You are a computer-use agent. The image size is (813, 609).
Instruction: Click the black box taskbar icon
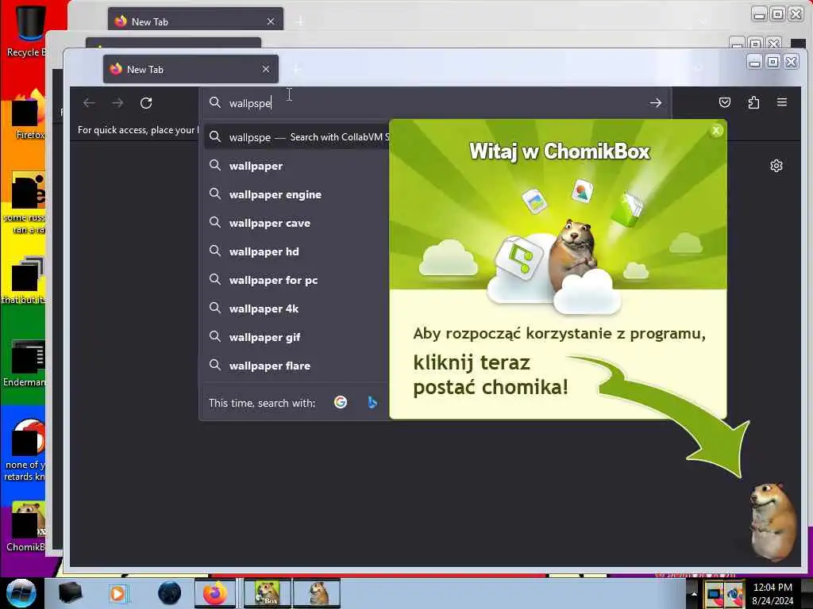click(x=71, y=593)
